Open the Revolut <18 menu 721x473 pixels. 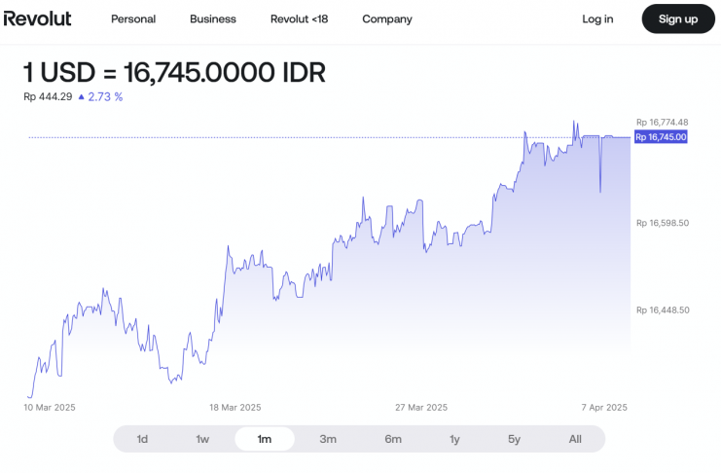[299, 18]
